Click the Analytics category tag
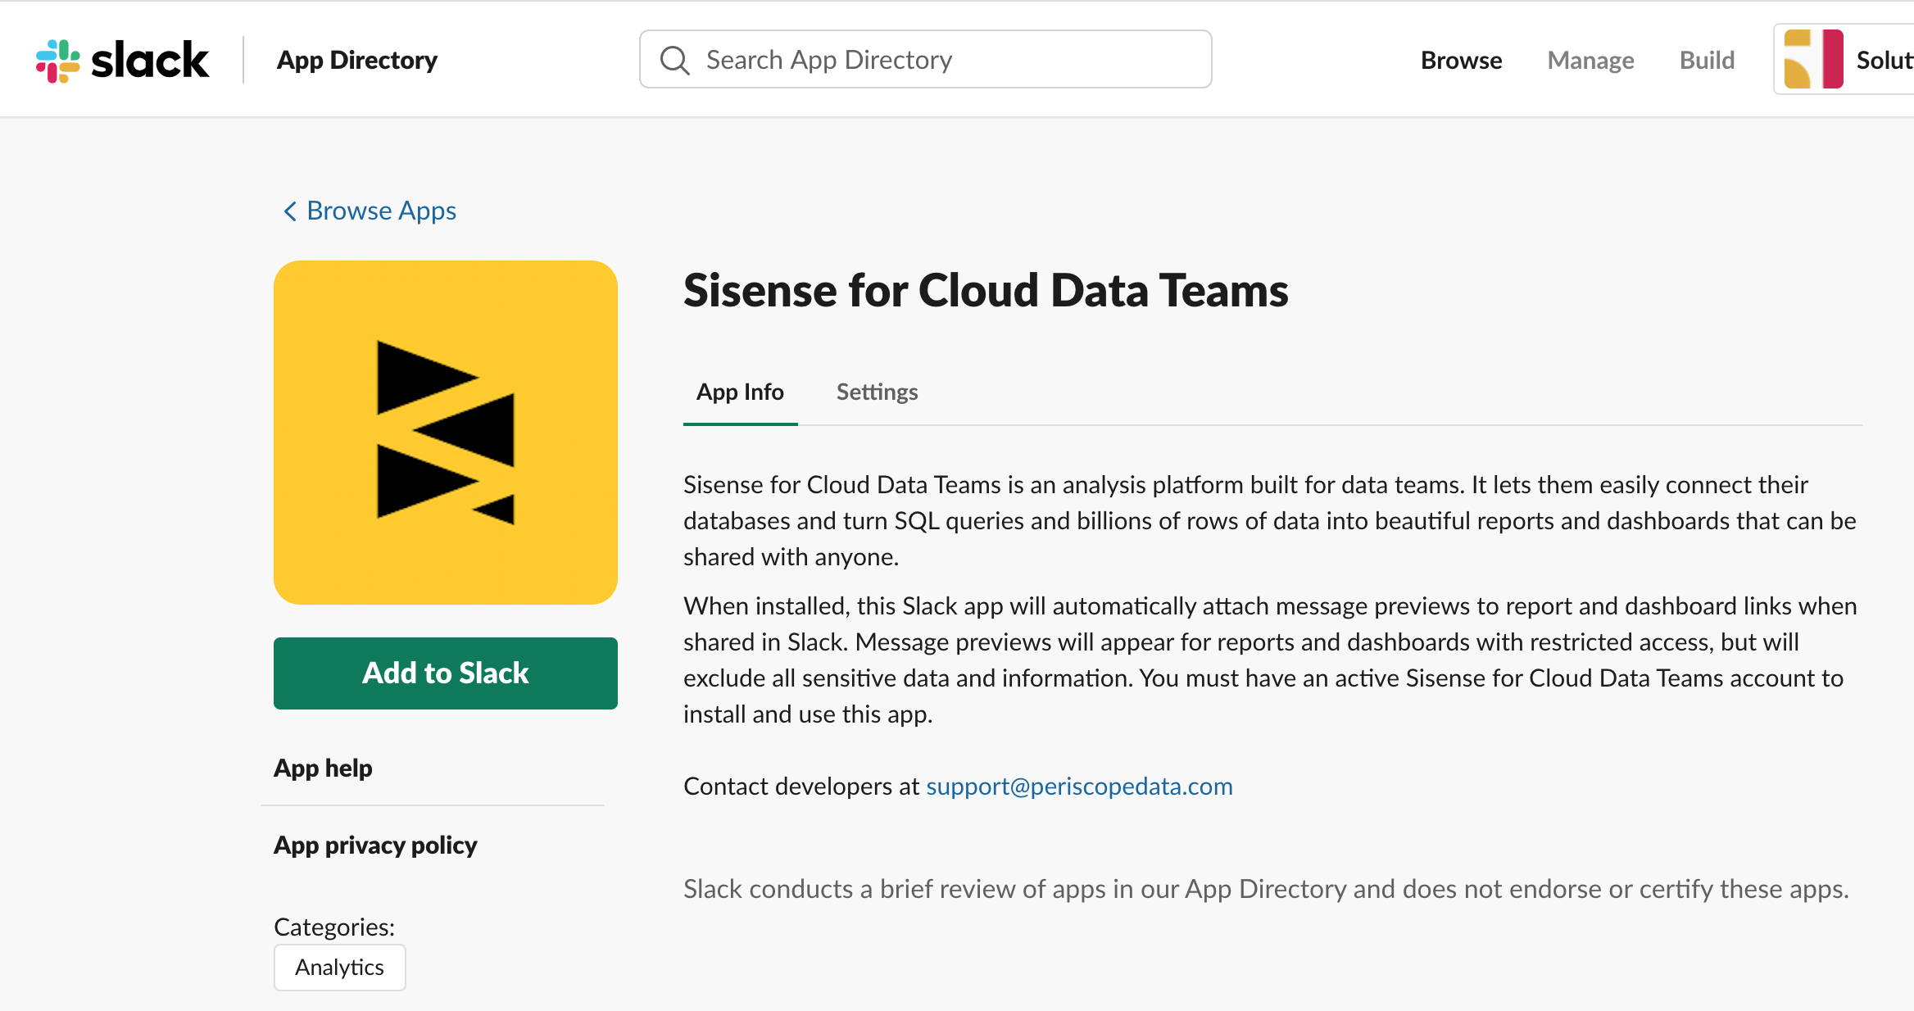1914x1011 pixels. pyautogui.click(x=340, y=968)
